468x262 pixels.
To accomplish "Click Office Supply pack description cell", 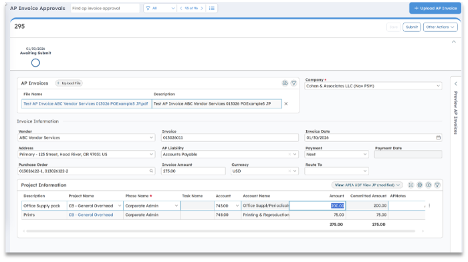I will click(x=44, y=206).
